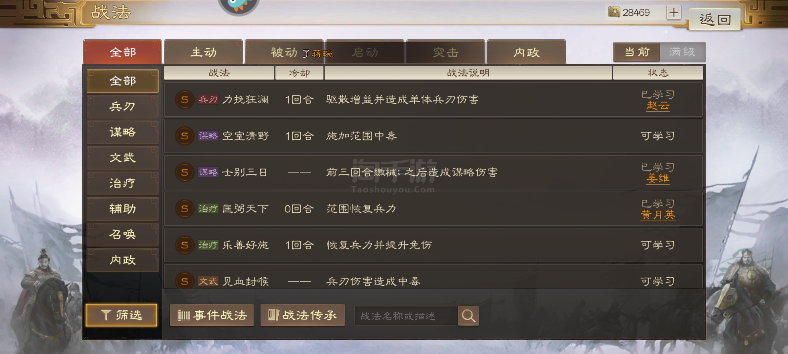Click the 治疗 tag on 乐善好施
This screenshot has width=788, height=354.
pyautogui.click(x=208, y=245)
